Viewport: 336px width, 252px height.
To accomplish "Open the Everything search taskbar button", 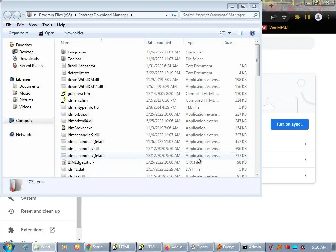I will click(x=227, y=247).
